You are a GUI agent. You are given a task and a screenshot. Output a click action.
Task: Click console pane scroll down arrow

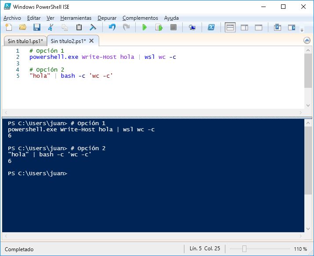point(308,228)
